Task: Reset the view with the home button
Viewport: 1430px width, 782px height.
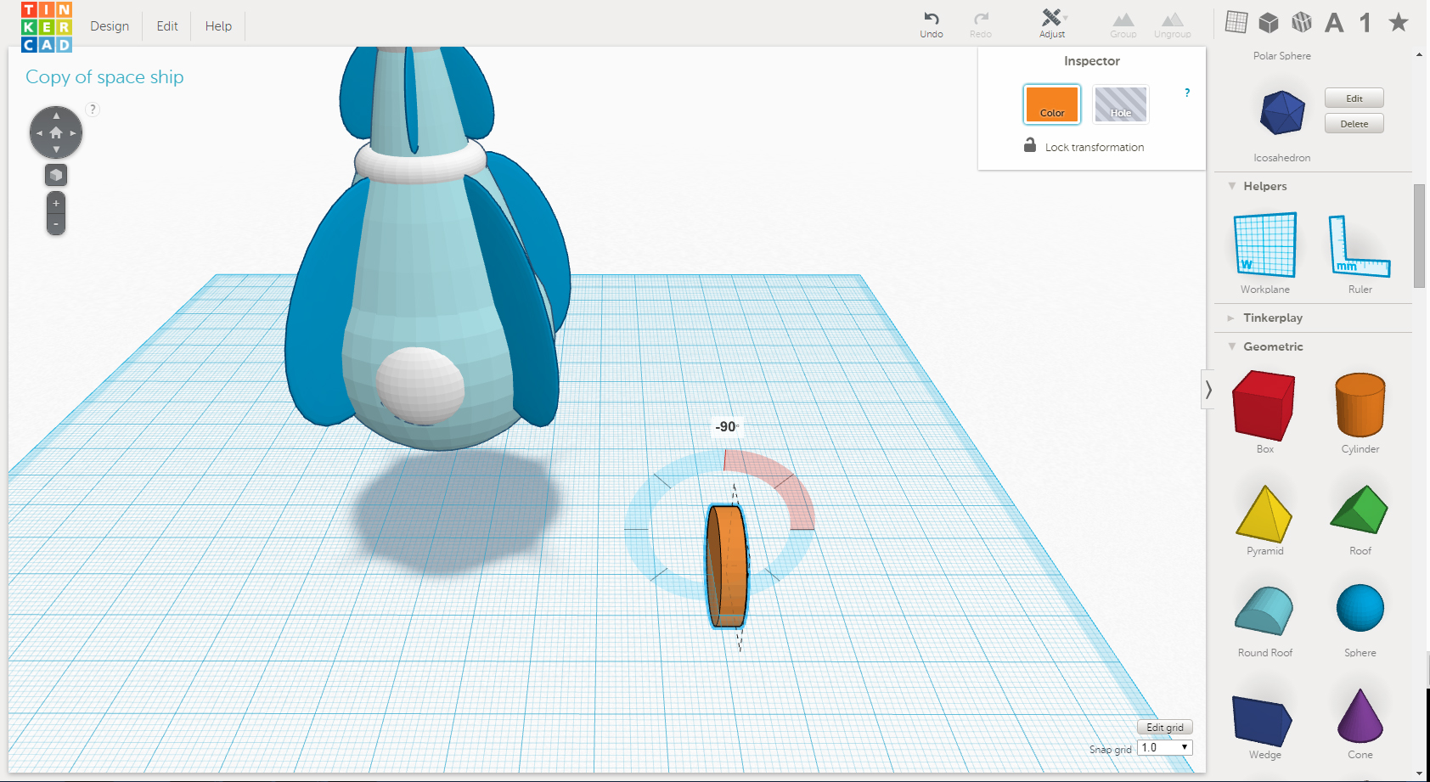Action: [56, 132]
